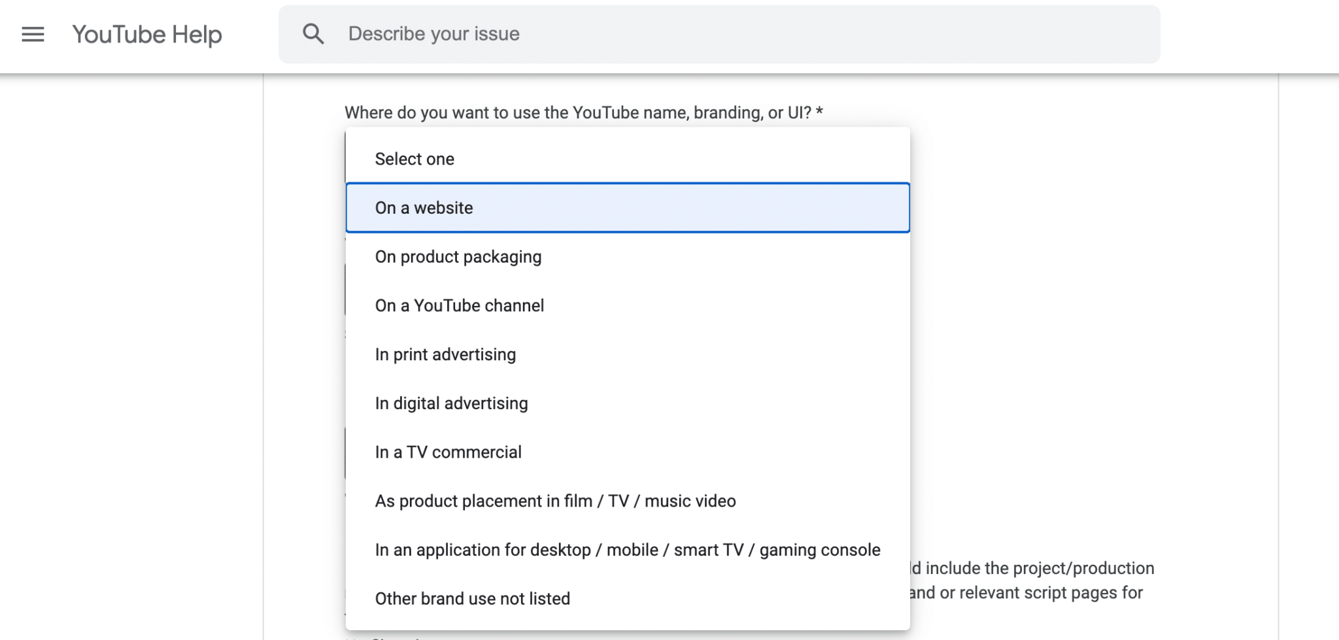Viewport: 1339px width, 640px height.
Task: Click the word 'Help' in the header
Action: (x=197, y=35)
